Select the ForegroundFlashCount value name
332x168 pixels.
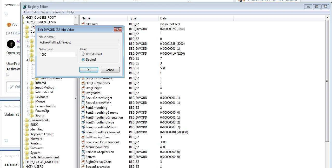[x=102, y=127]
